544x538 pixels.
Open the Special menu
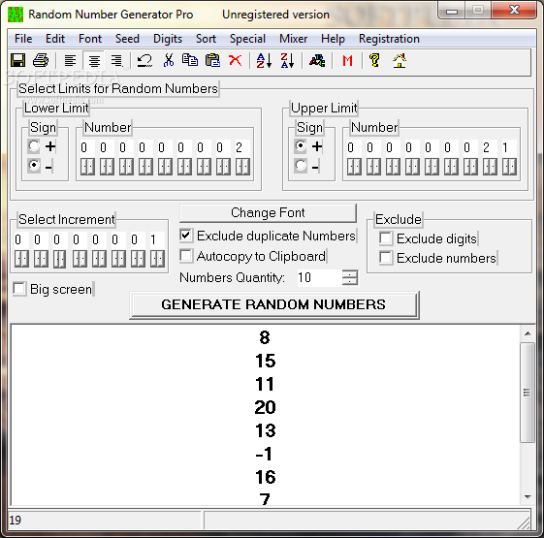tap(247, 39)
